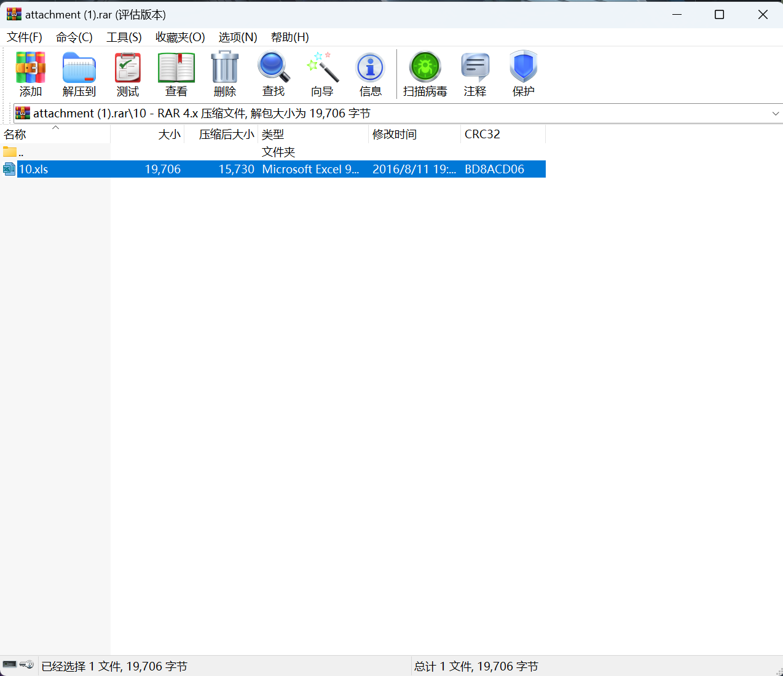
Task: Click the '..' parent directory row
Action: pyautogui.click(x=273, y=152)
